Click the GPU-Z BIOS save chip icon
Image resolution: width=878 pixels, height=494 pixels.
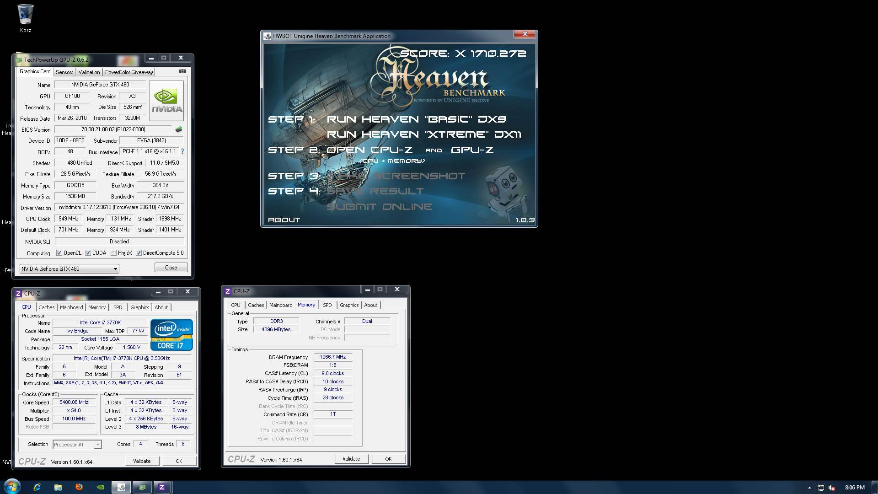pos(179,129)
